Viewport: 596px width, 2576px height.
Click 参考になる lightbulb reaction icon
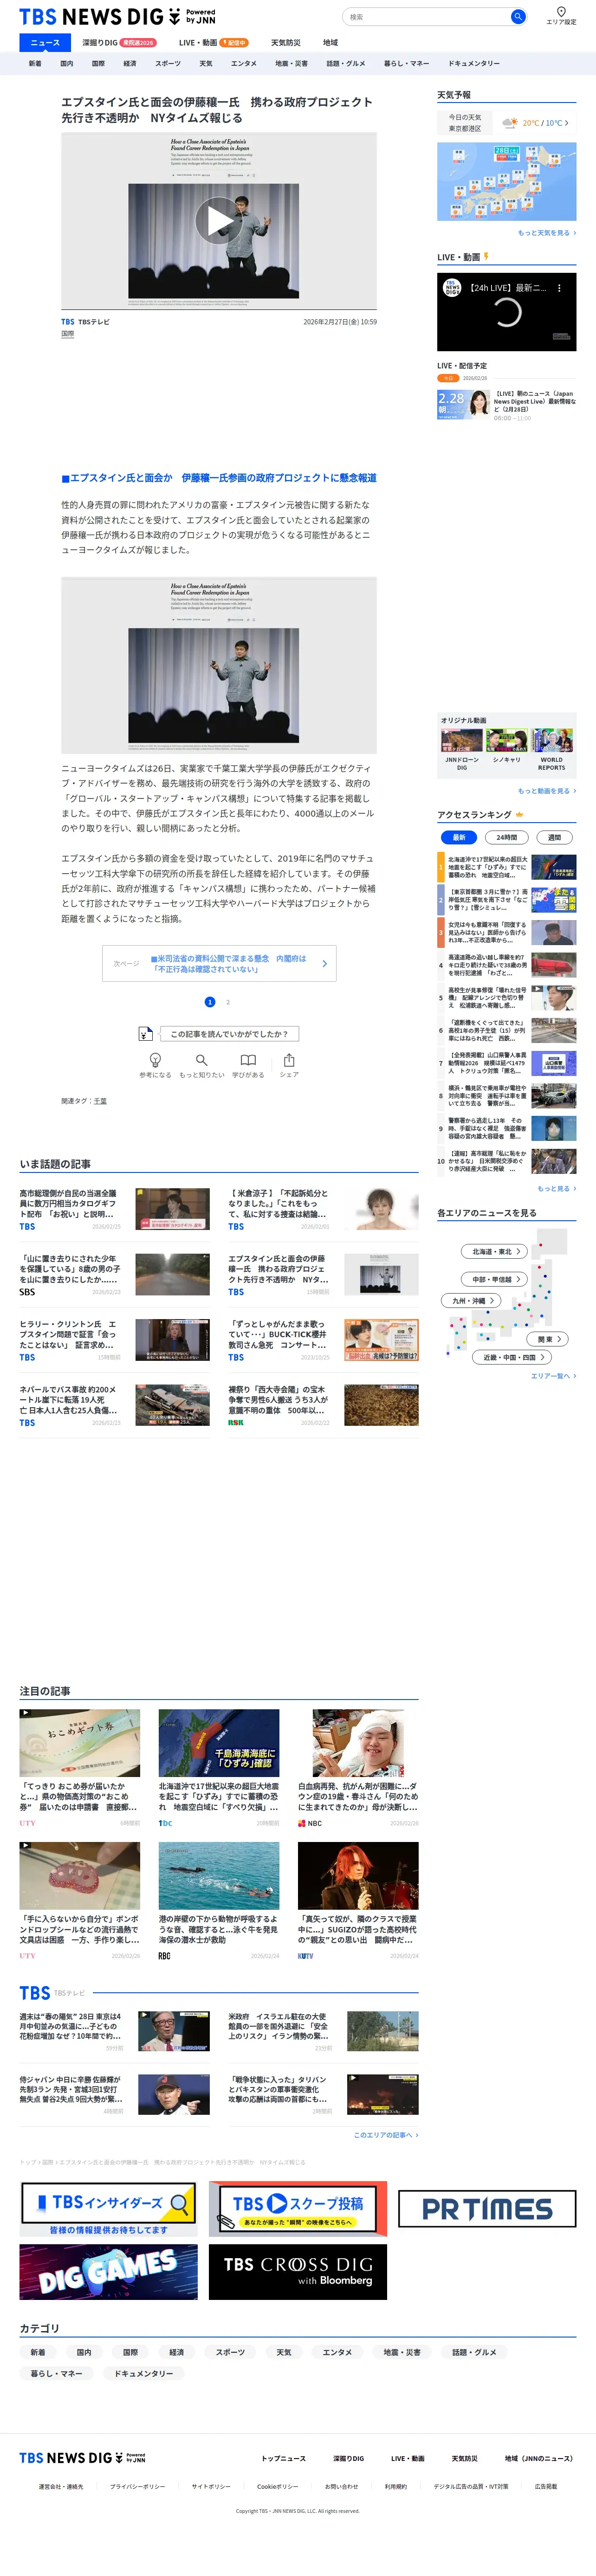coord(155,1060)
